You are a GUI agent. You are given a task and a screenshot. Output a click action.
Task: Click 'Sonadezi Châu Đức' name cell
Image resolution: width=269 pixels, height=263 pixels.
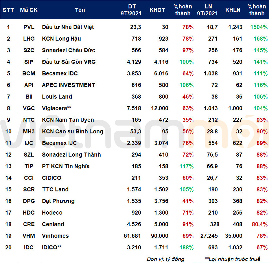[69, 50]
